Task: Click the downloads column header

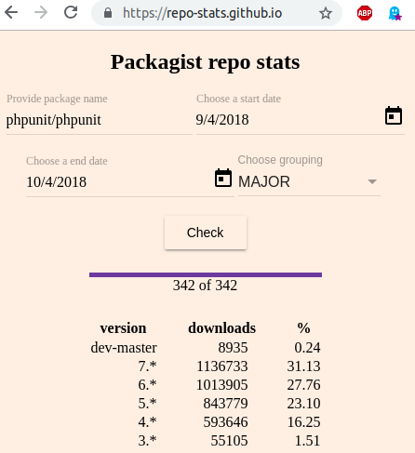Action: [x=222, y=328]
